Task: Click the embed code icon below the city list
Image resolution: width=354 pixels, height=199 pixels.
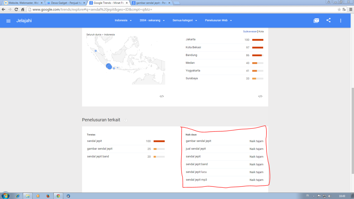Action: tap(260, 96)
